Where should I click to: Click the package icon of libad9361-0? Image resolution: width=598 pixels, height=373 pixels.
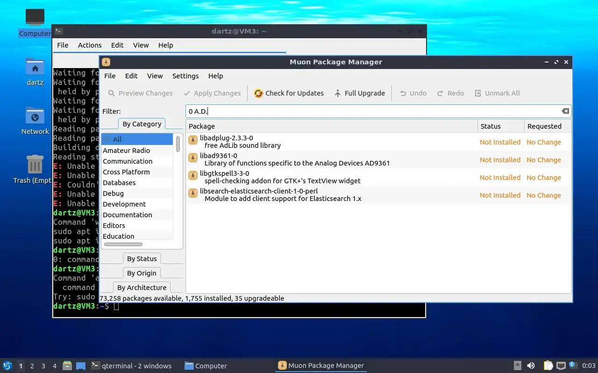coord(192,158)
